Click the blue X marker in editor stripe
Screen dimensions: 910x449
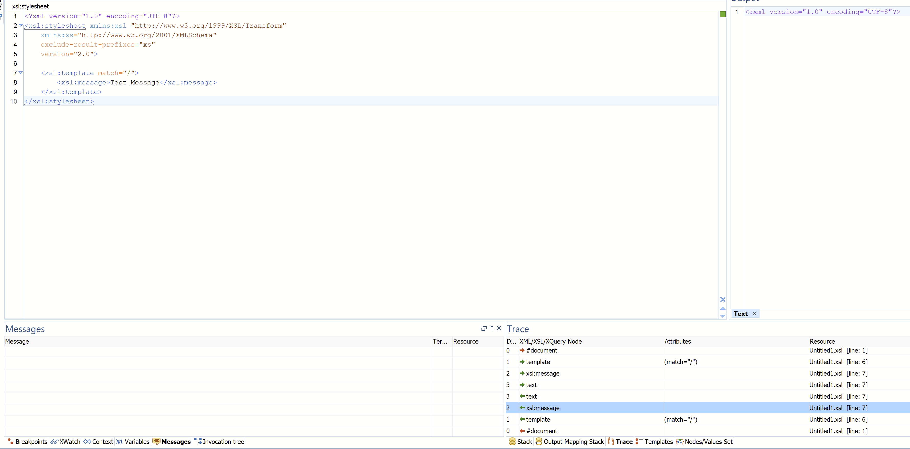click(x=723, y=299)
